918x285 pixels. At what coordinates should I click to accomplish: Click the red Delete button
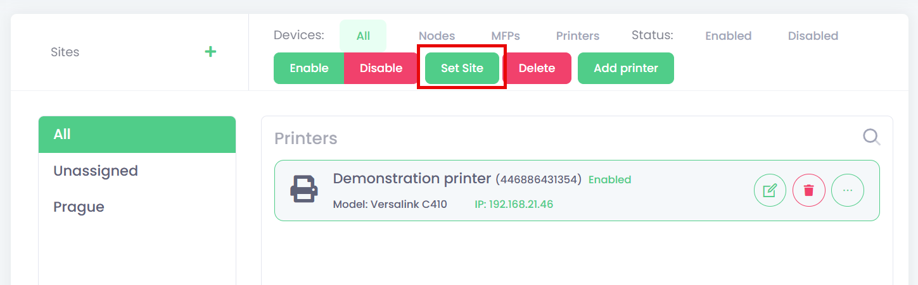[x=537, y=68]
